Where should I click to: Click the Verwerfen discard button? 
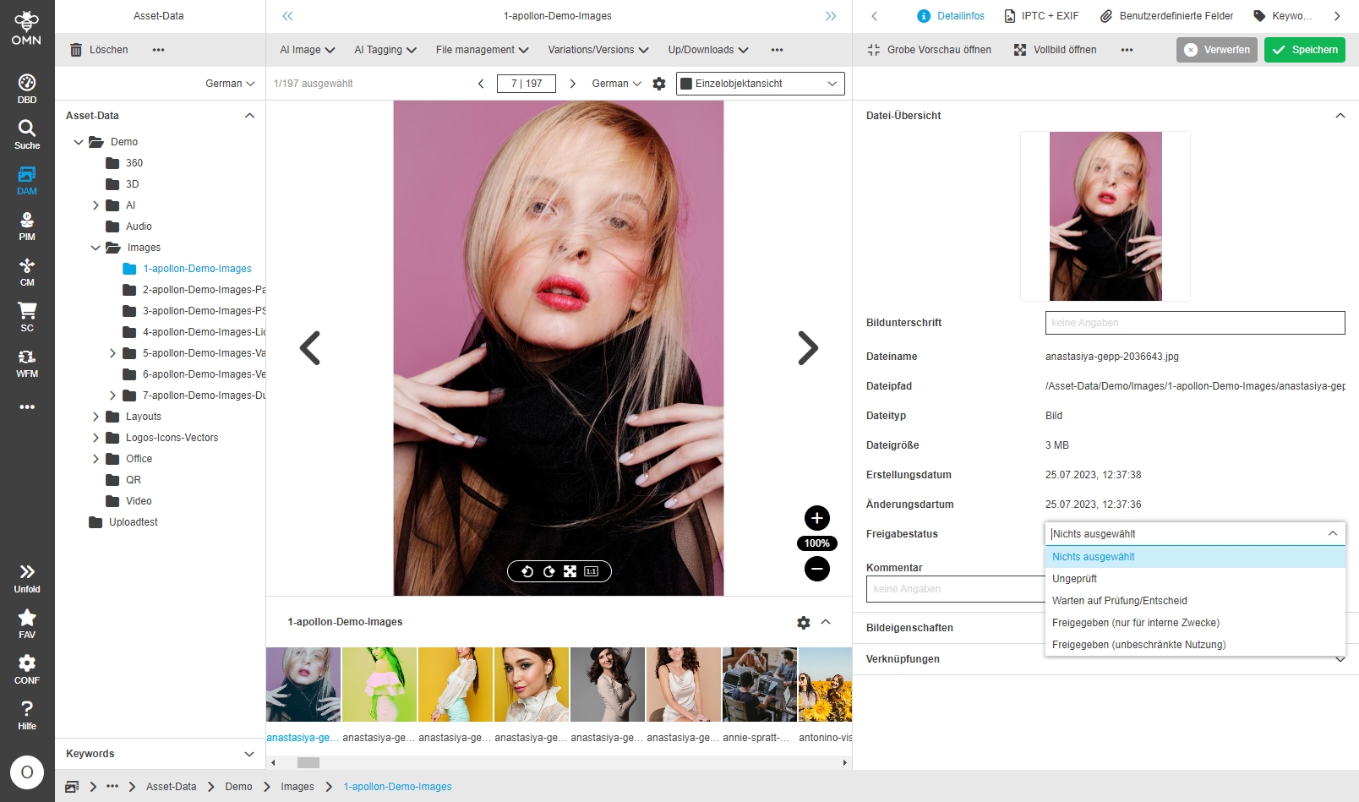[1217, 50]
